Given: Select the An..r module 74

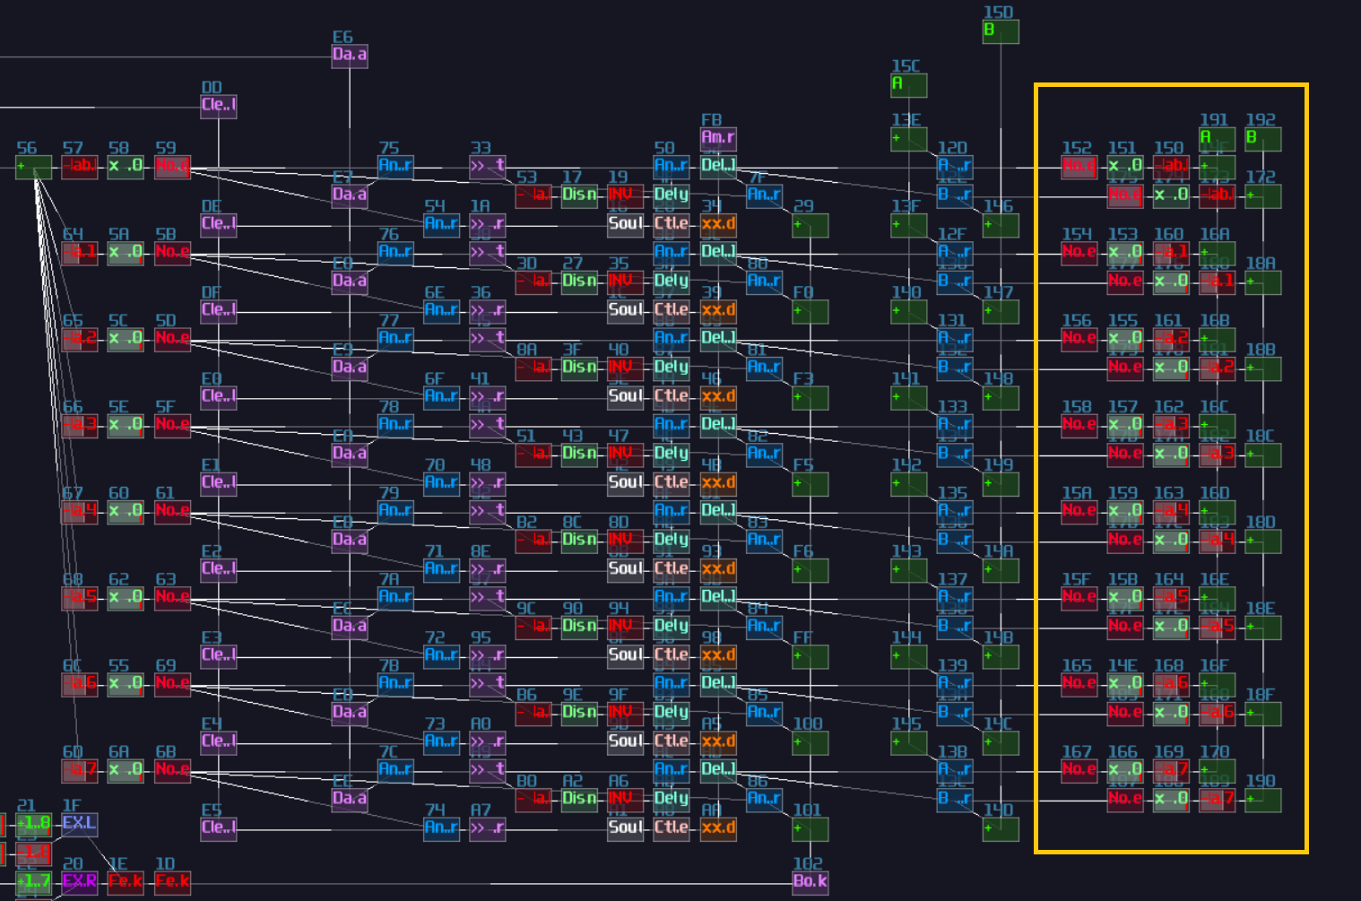Looking at the screenshot, I should pyautogui.click(x=442, y=828).
